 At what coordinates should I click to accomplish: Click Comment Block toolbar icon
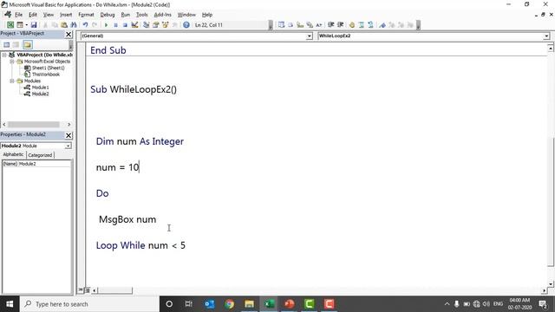(361, 25)
